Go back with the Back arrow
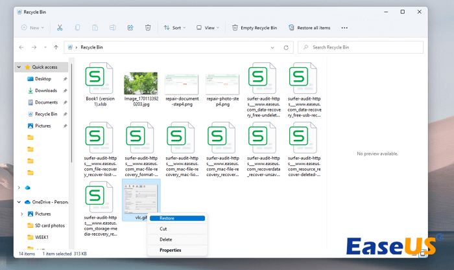454x270 pixels. [x=21, y=47]
